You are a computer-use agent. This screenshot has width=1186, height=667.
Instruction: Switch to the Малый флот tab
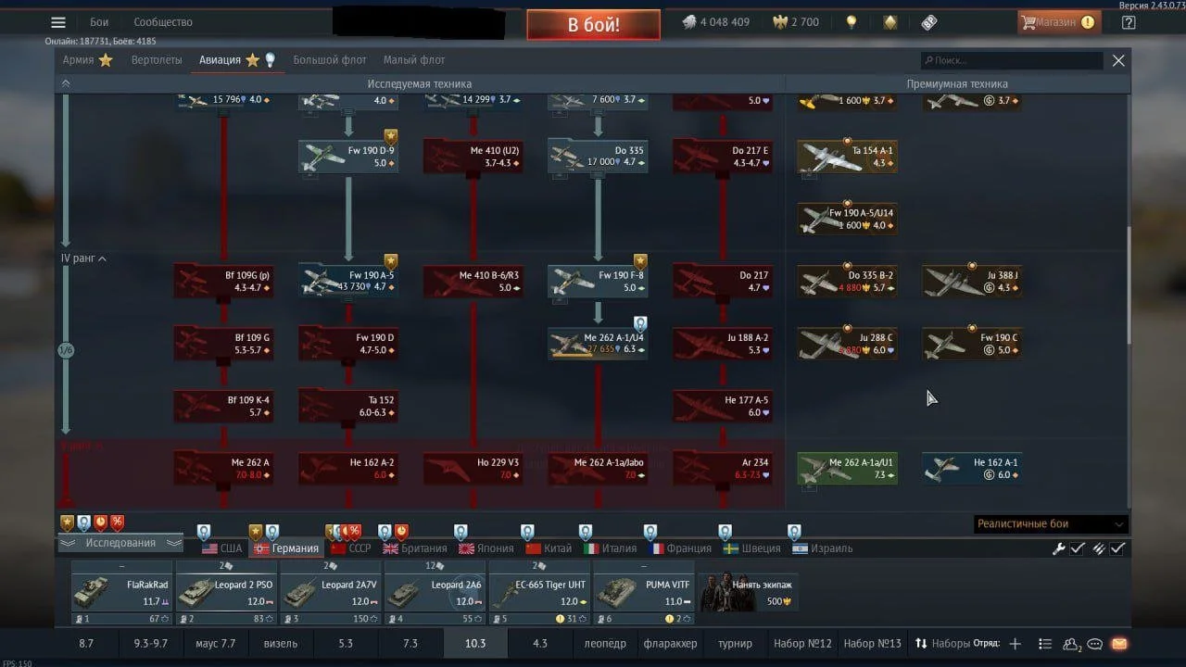[414, 60]
